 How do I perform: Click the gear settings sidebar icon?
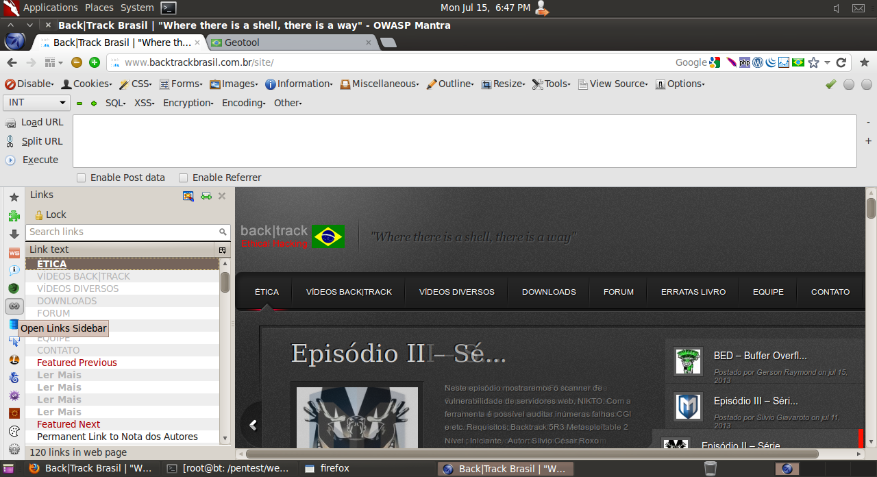14,450
